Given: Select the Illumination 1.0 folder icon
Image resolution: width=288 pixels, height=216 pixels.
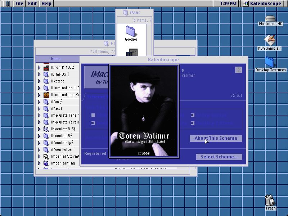Looking at the screenshot, I should pyautogui.click(x=46, y=88).
